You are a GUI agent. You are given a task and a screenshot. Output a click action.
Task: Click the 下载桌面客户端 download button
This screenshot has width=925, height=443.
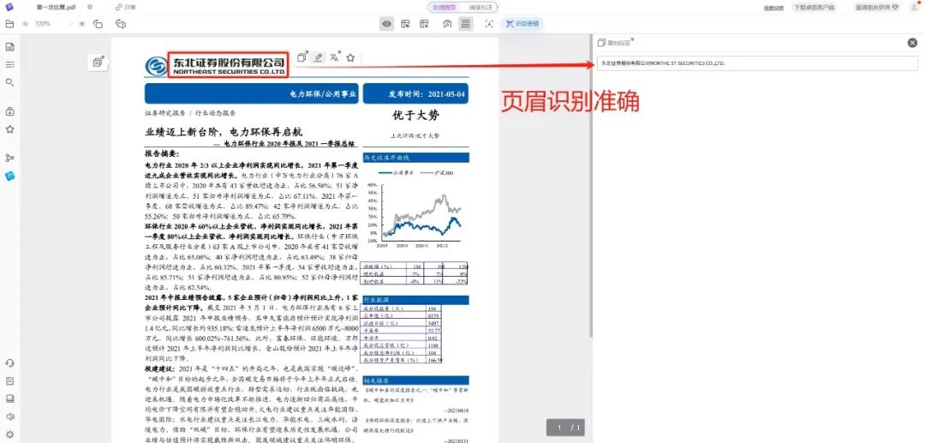(x=815, y=8)
